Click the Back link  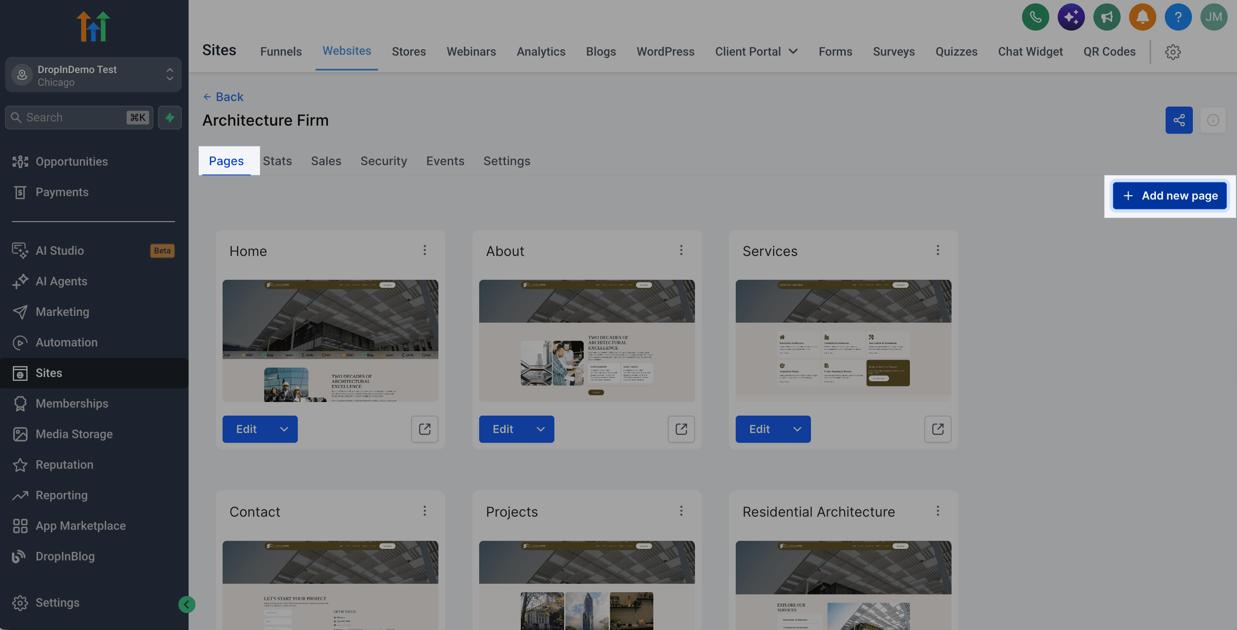coord(223,97)
